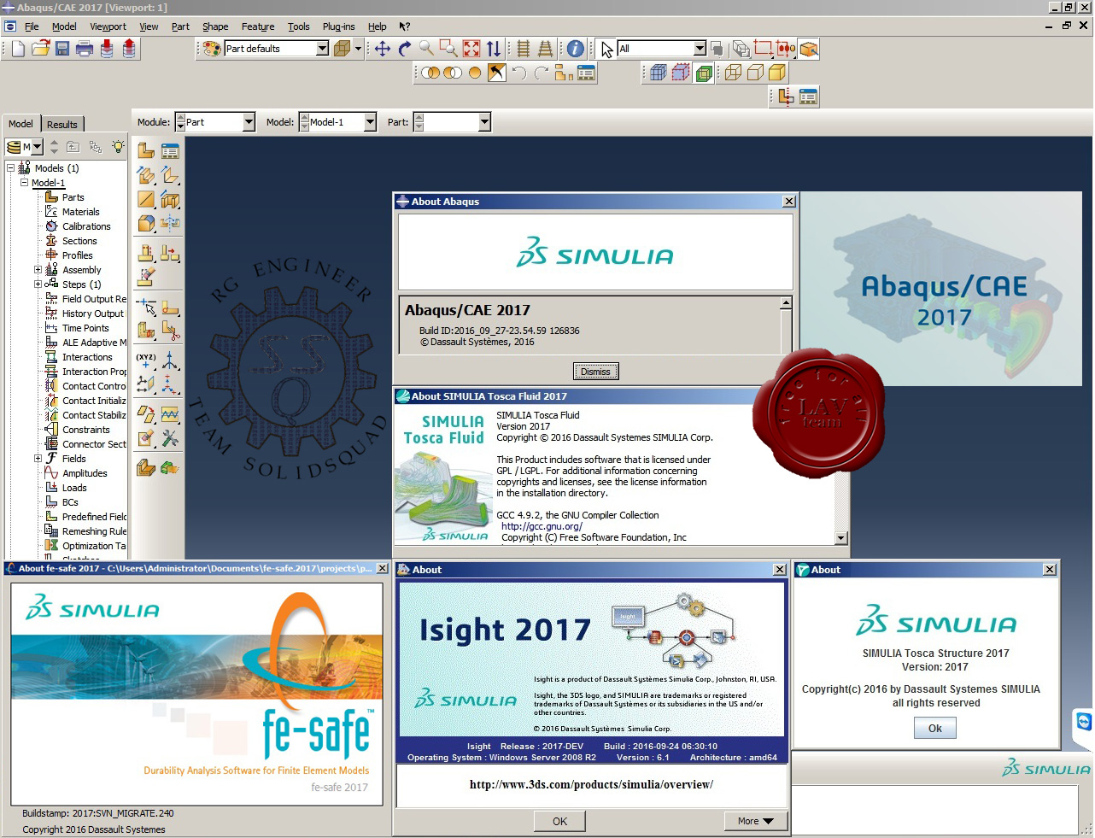This screenshot has height=838, width=1095.
Task: Click the Auto-Fit View icon
Action: 471,49
